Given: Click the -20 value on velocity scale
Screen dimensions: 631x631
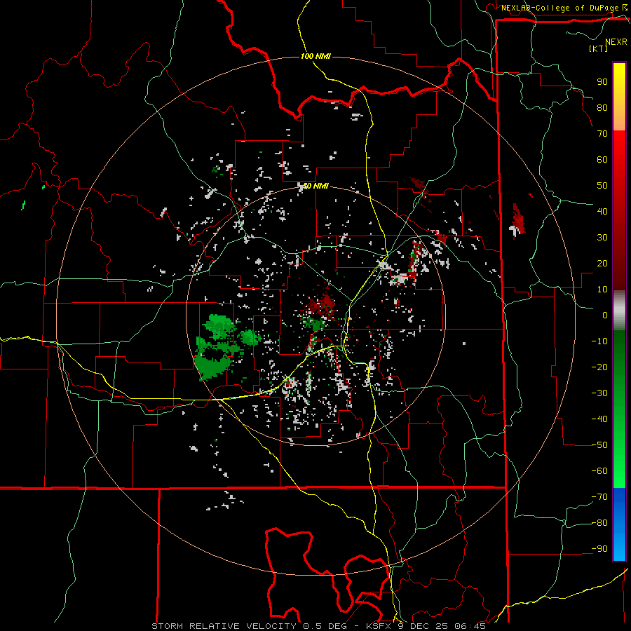Looking at the screenshot, I should (599, 367).
